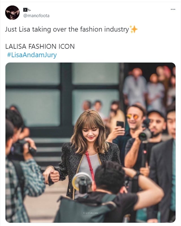Image resolution: width=181 pixels, height=226 pixels.
Task: Open the #LisaAndamJury hashtag link
Action: click(x=32, y=55)
